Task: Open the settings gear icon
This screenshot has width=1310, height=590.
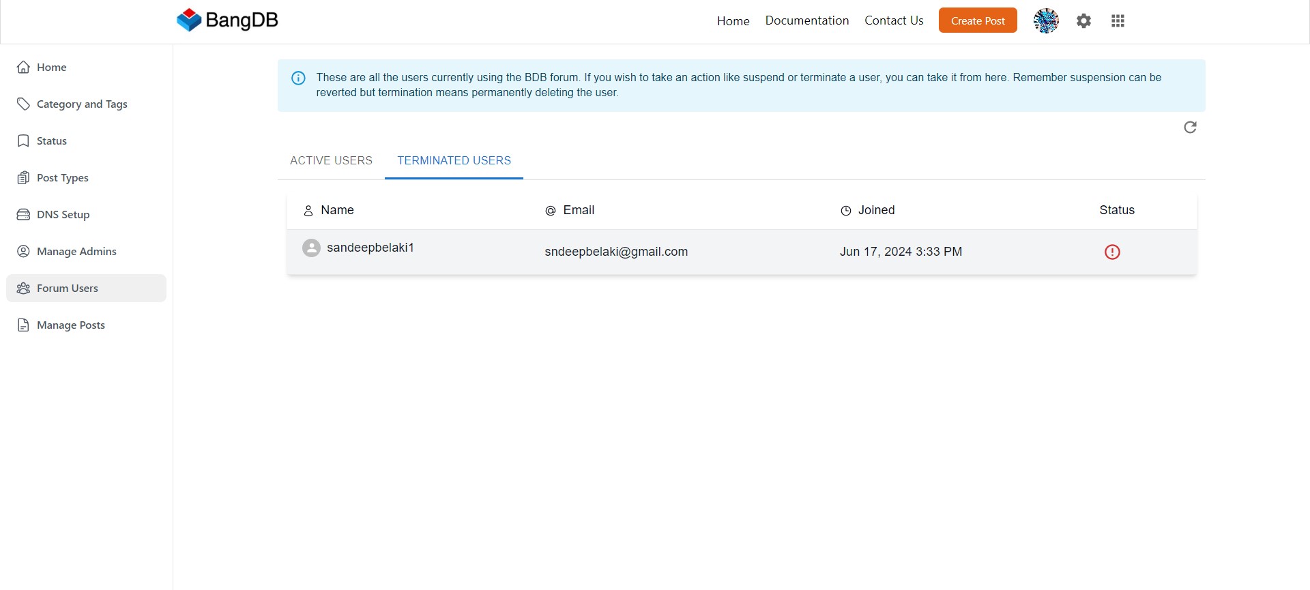Action: coord(1083,21)
